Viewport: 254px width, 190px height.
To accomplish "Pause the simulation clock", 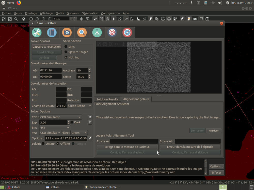I will pos(43,19).
